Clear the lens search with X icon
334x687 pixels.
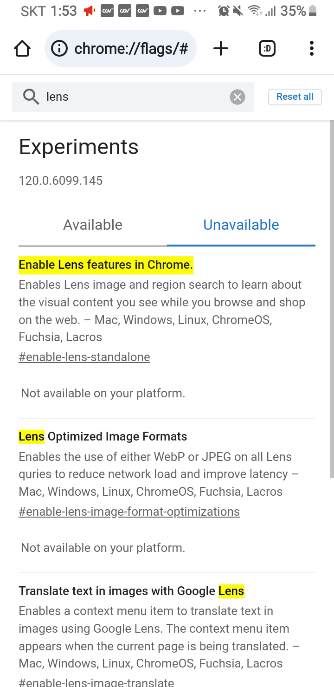pos(238,97)
